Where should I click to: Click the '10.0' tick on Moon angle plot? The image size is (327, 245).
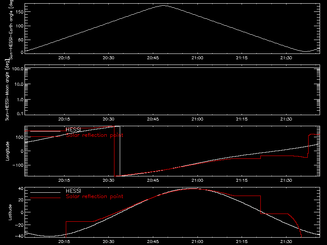pos(19,84)
